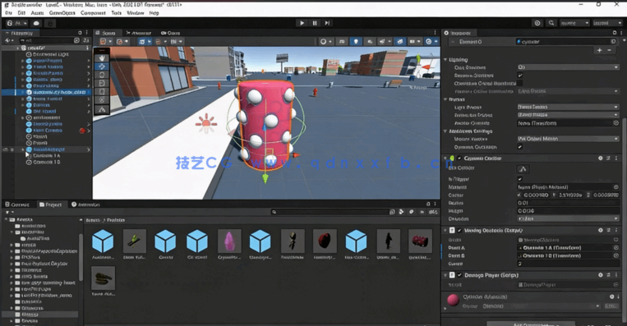627x326 pixels.
Task: Click the plus create button in the Hierarchy
Action: coord(8,40)
